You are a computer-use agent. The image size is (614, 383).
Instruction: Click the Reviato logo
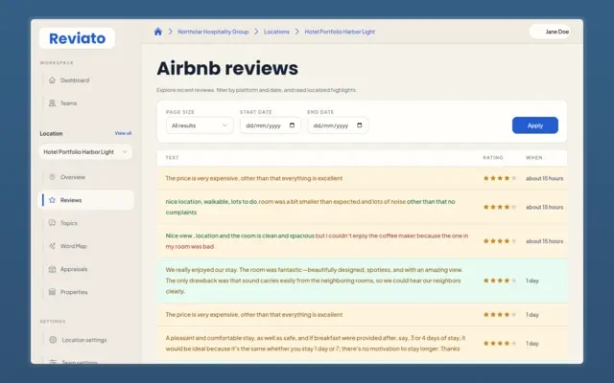click(x=77, y=38)
